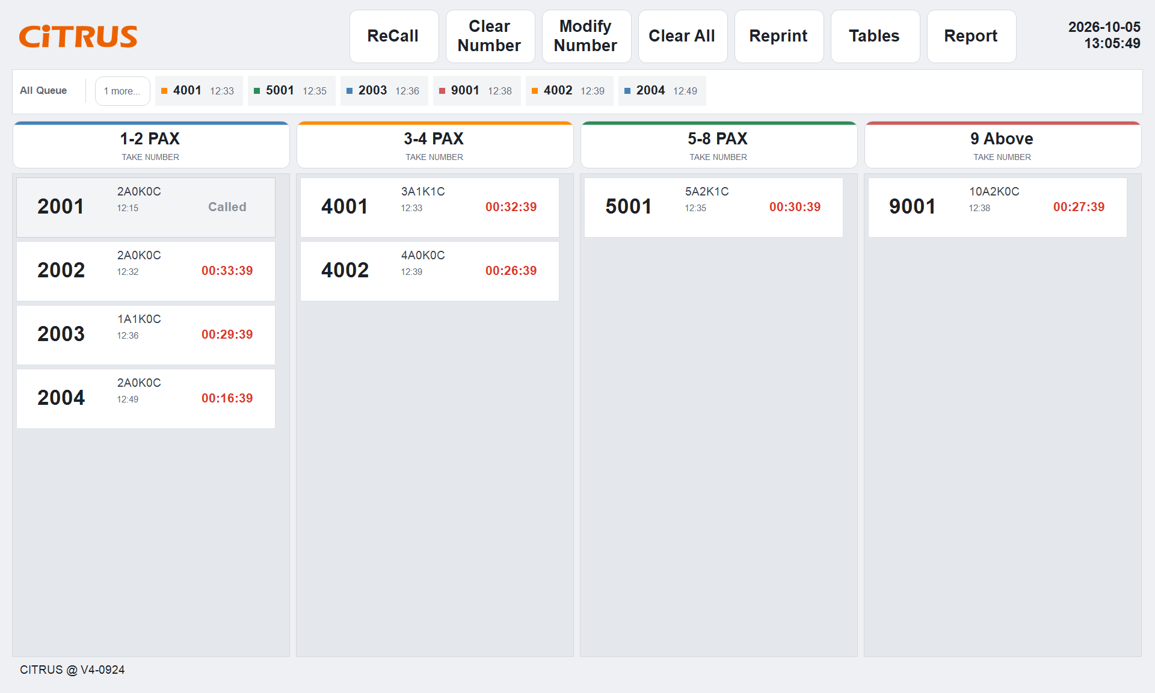The image size is (1155, 693).
Task: Open the called ticket 2001 card
Action: click(x=146, y=207)
